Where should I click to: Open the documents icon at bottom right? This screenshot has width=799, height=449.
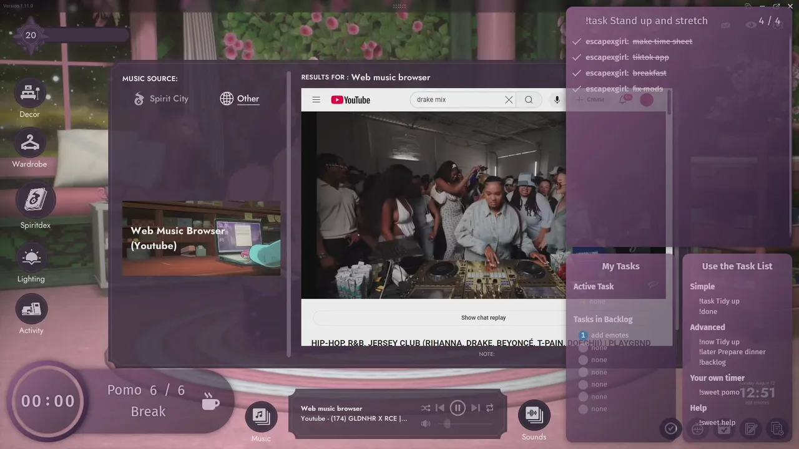(x=777, y=429)
